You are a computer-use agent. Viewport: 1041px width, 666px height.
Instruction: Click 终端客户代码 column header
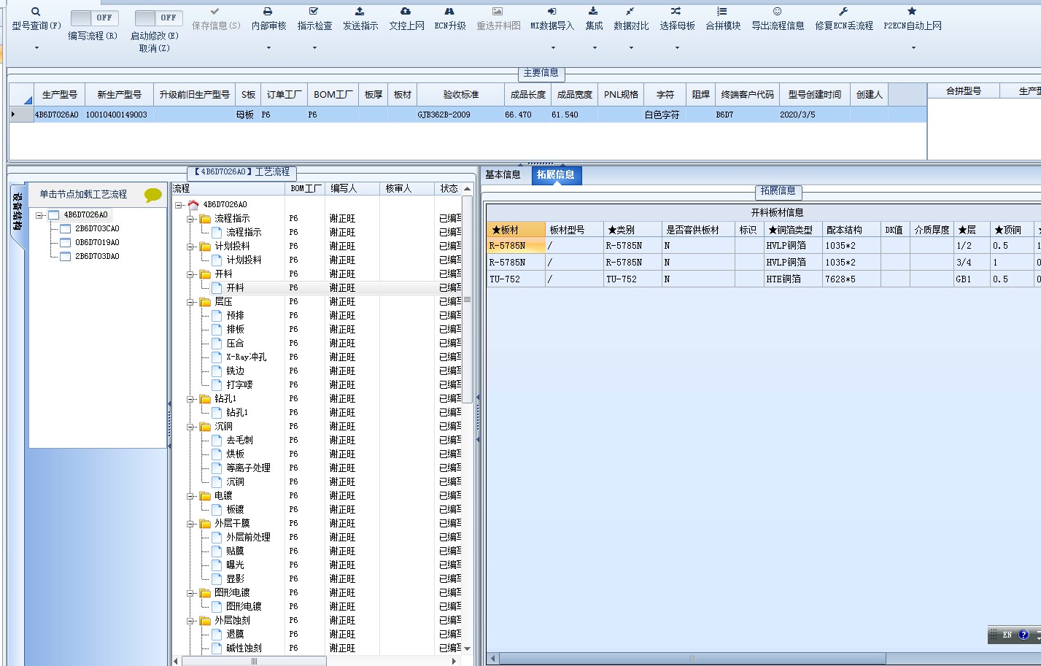coord(747,95)
